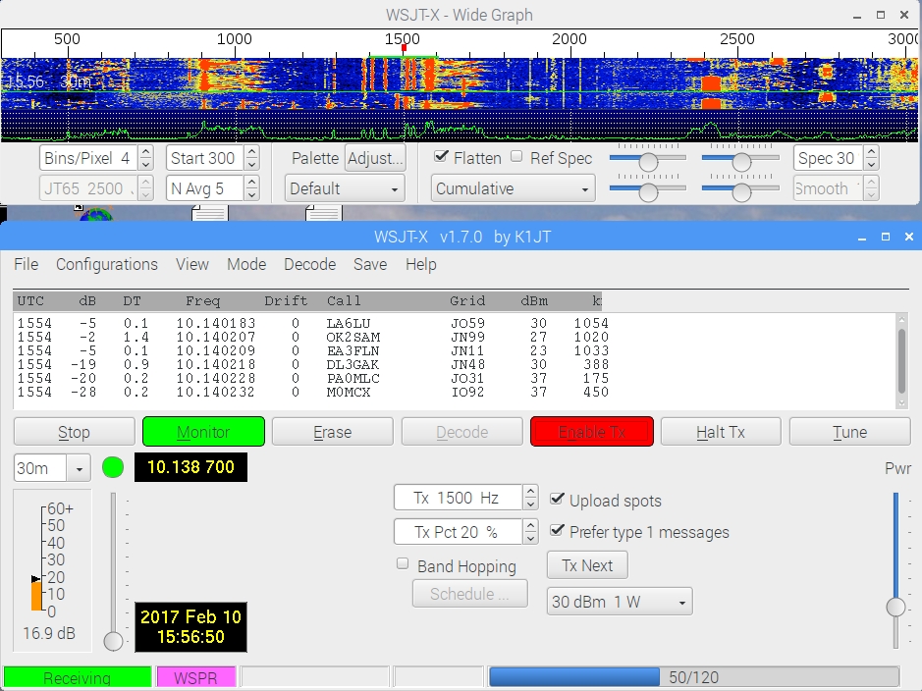Decrease the N Avg value with the down arrow
Screen dimensions: 922x691
click(251, 195)
